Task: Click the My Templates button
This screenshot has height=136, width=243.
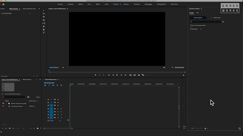Action: click(x=198, y=18)
